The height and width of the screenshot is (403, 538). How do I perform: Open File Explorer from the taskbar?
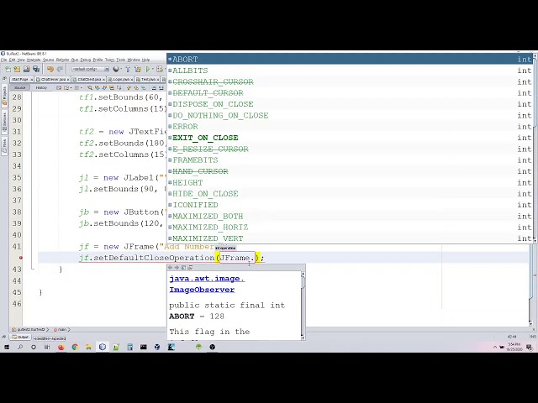(88, 347)
